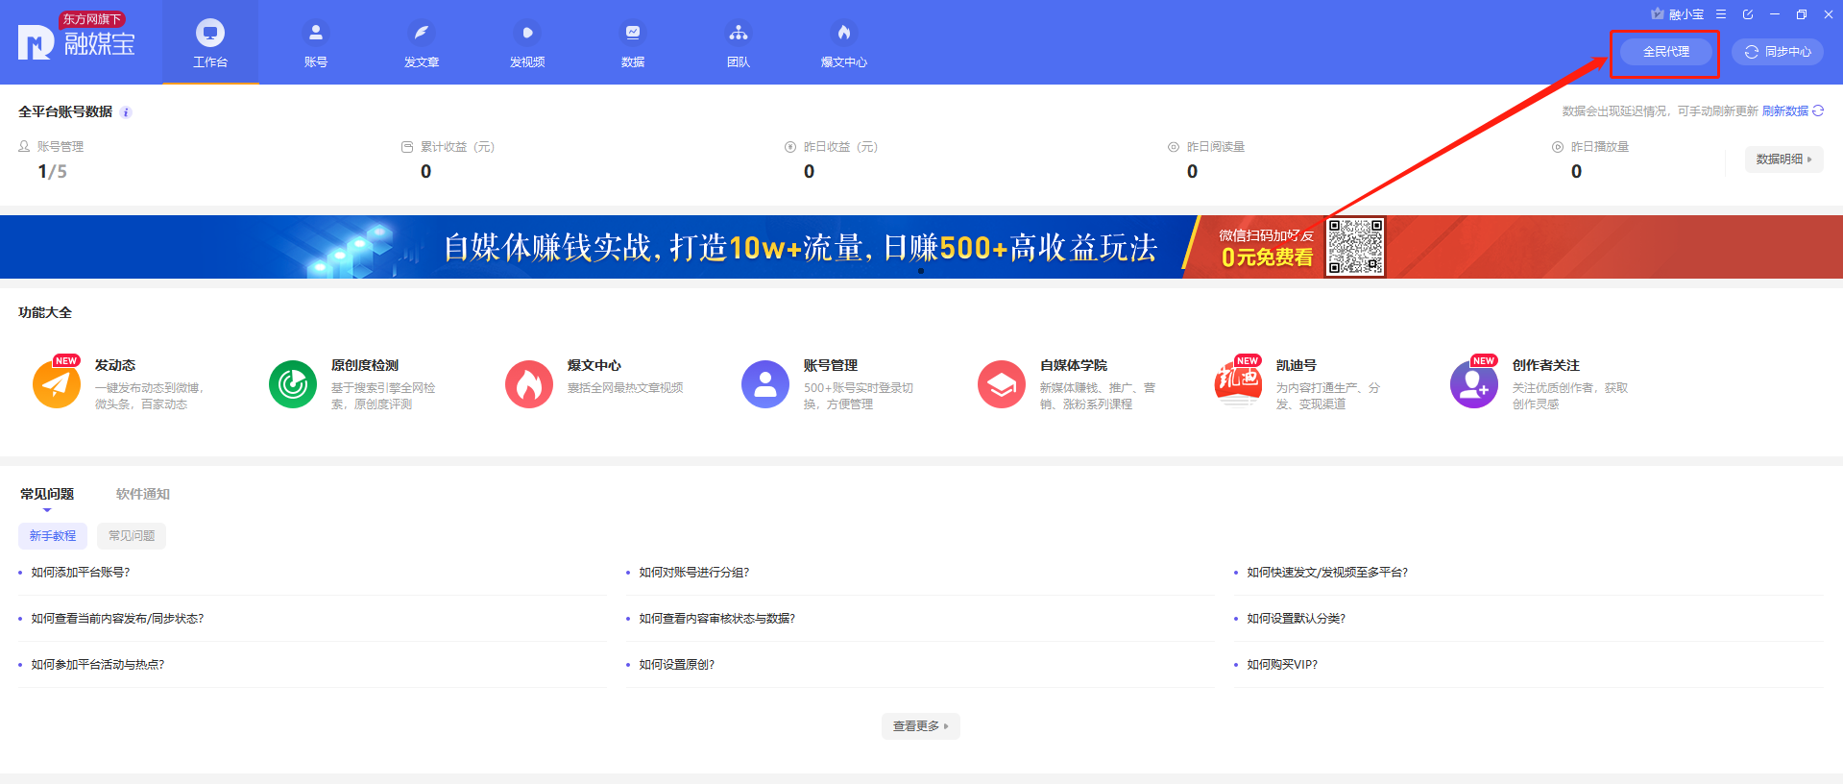
Task: Click the 创作者关注 feature title
Action: click(x=1546, y=365)
